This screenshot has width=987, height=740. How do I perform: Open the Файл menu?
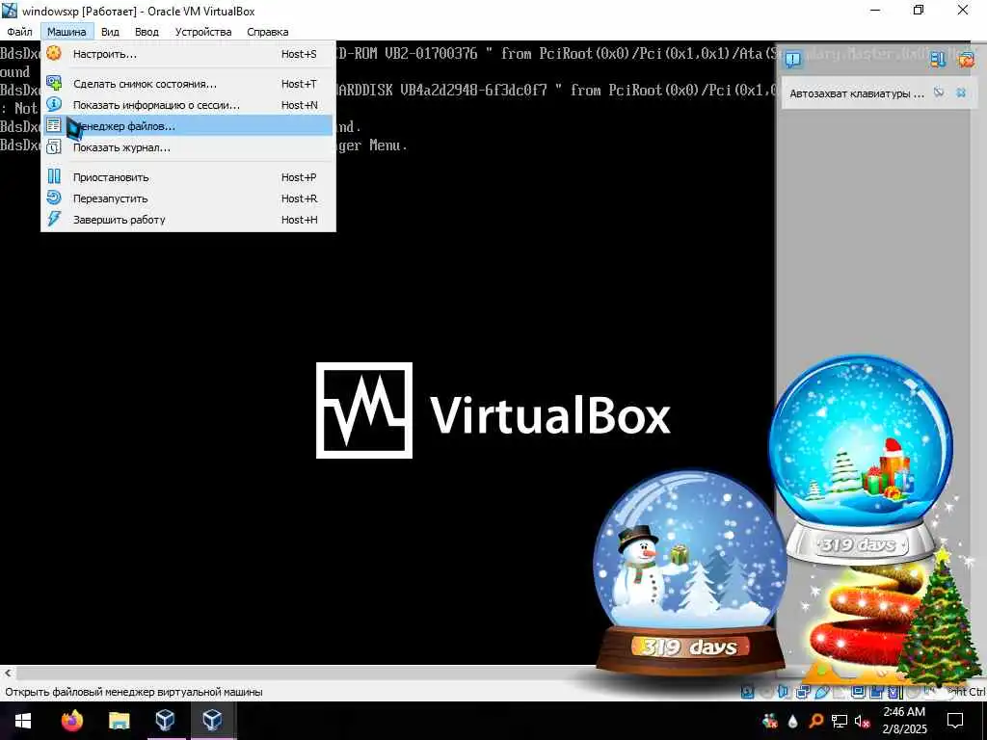19,32
